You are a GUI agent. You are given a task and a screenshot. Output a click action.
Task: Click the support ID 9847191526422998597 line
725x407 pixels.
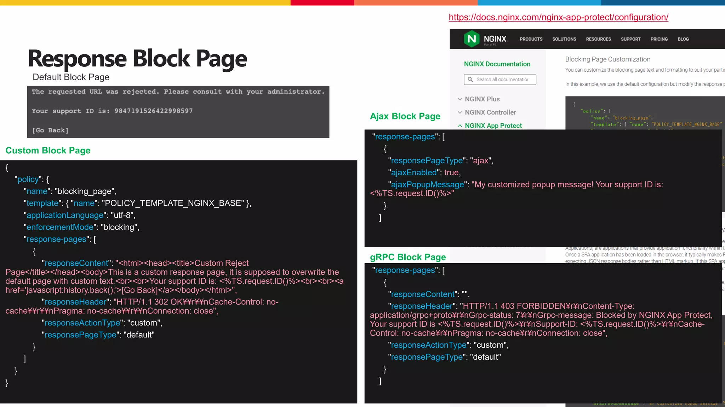point(112,111)
